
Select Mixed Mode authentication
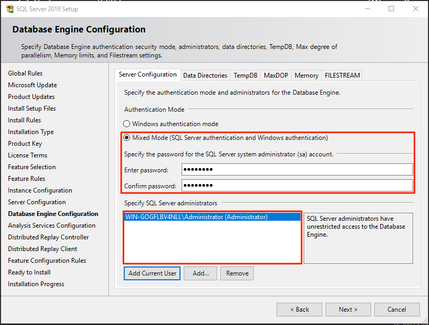point(126,137)
